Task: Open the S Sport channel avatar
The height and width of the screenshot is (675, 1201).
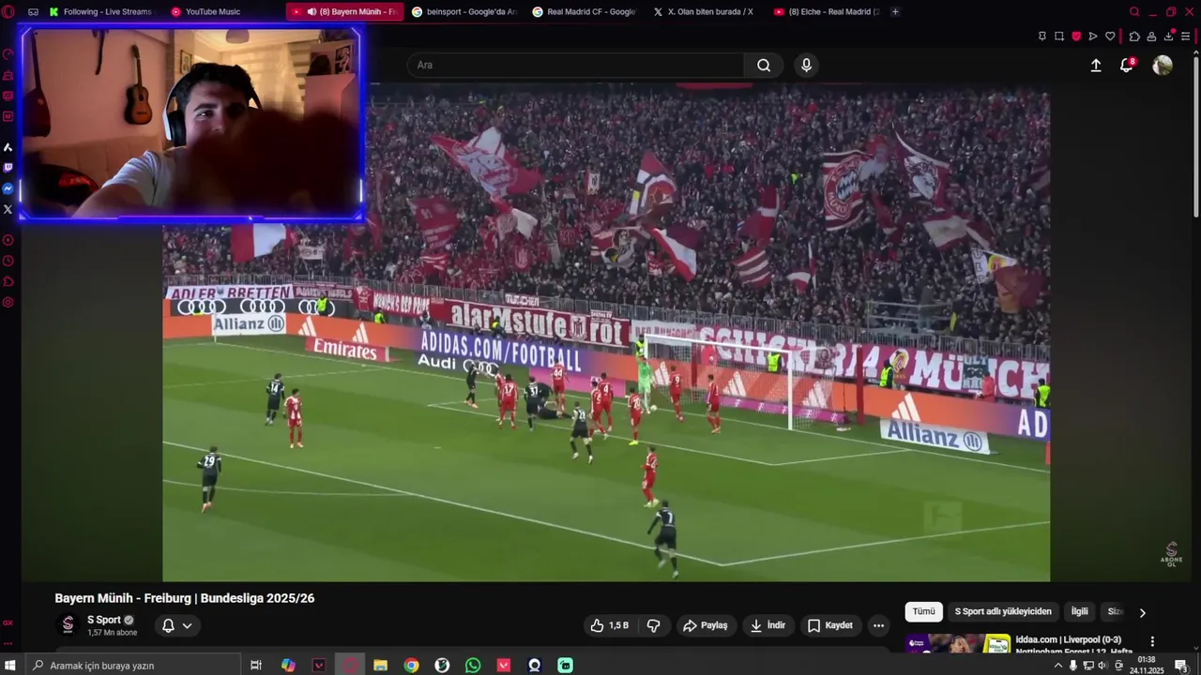Action: click(x=68, y=624)
